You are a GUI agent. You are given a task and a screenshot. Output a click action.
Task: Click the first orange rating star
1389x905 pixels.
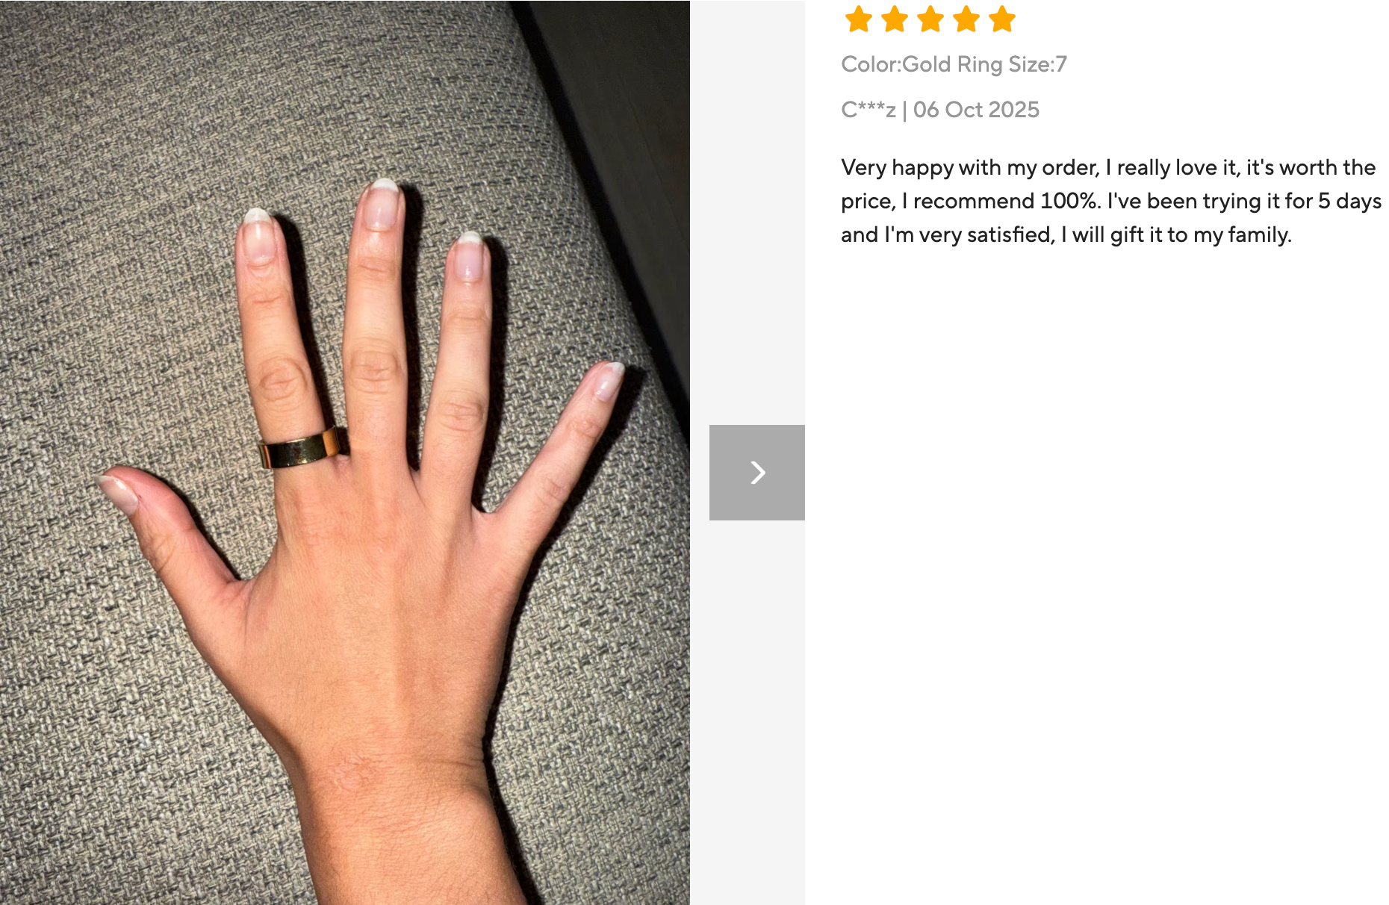tap(859, 19)
